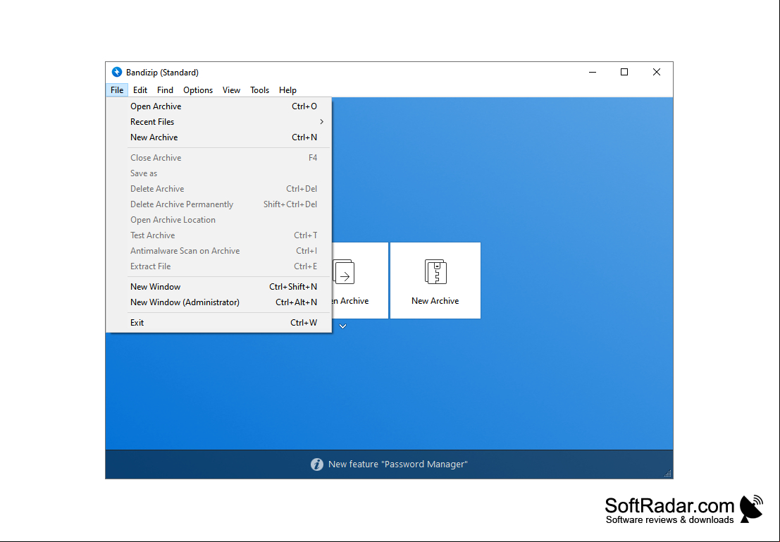Click the Bandizip logo in title bar
The width and height of the screenshot is (780, 542).
tap(117, 72)
